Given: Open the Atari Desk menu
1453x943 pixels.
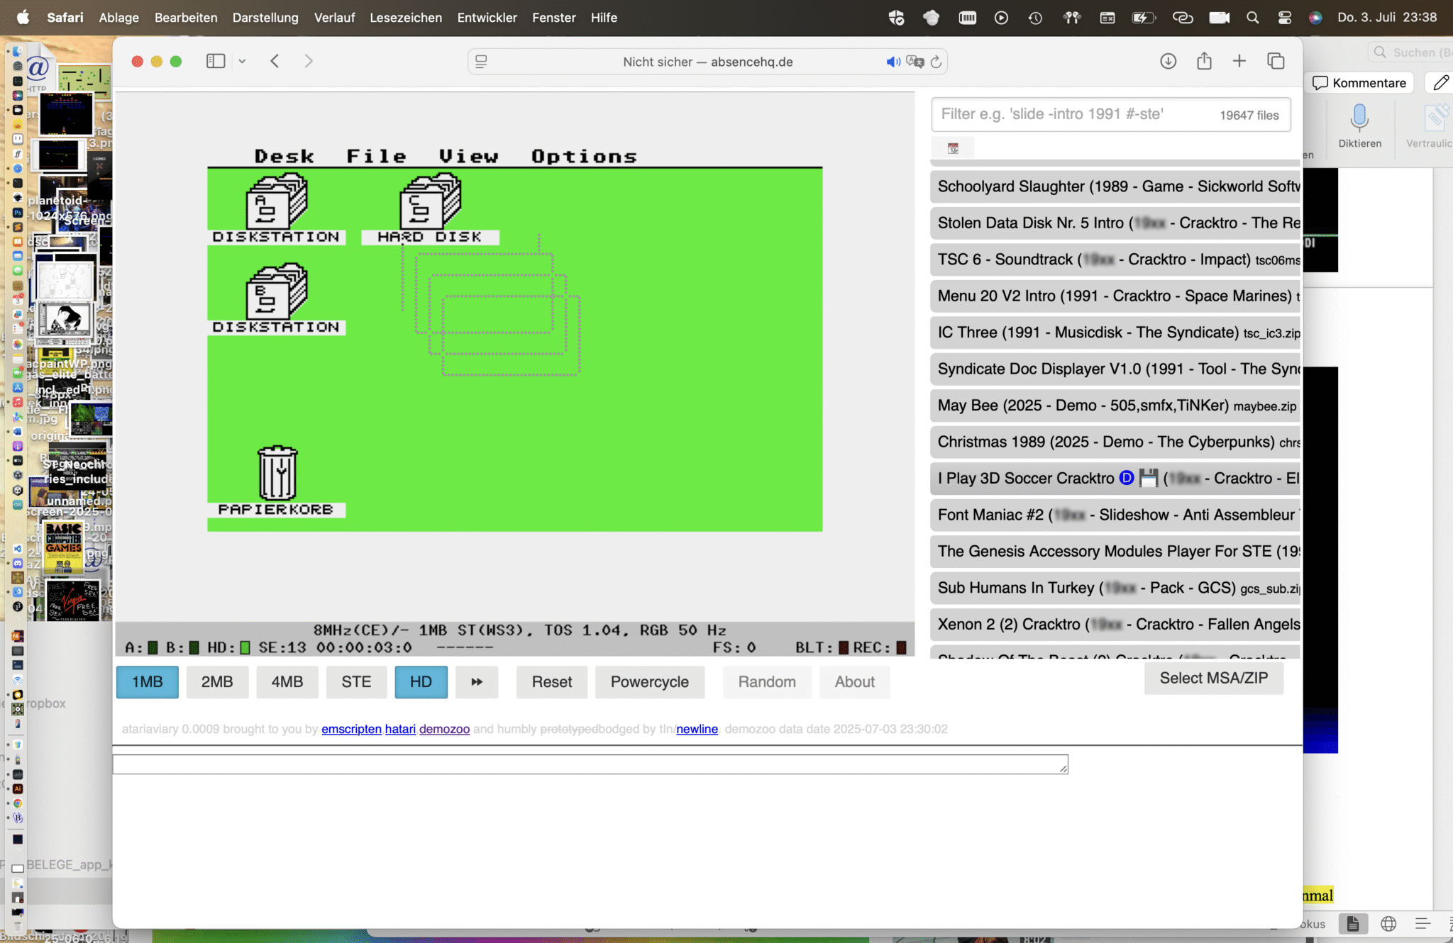Looking at the screenshot, I should click(284, 156).
